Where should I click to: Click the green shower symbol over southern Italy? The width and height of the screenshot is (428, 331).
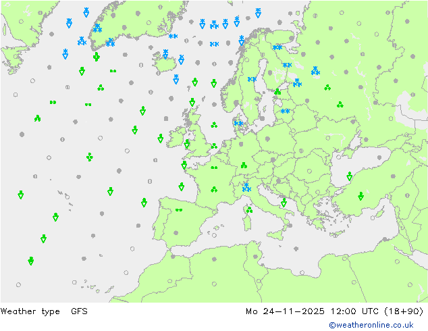coord(284,203)
